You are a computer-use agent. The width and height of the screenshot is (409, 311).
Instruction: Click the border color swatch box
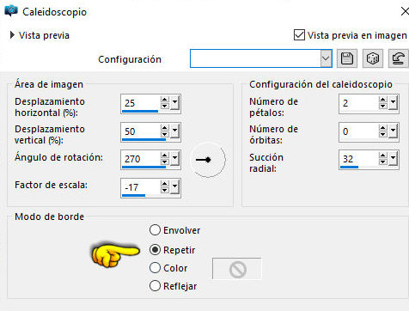point(236,269)
